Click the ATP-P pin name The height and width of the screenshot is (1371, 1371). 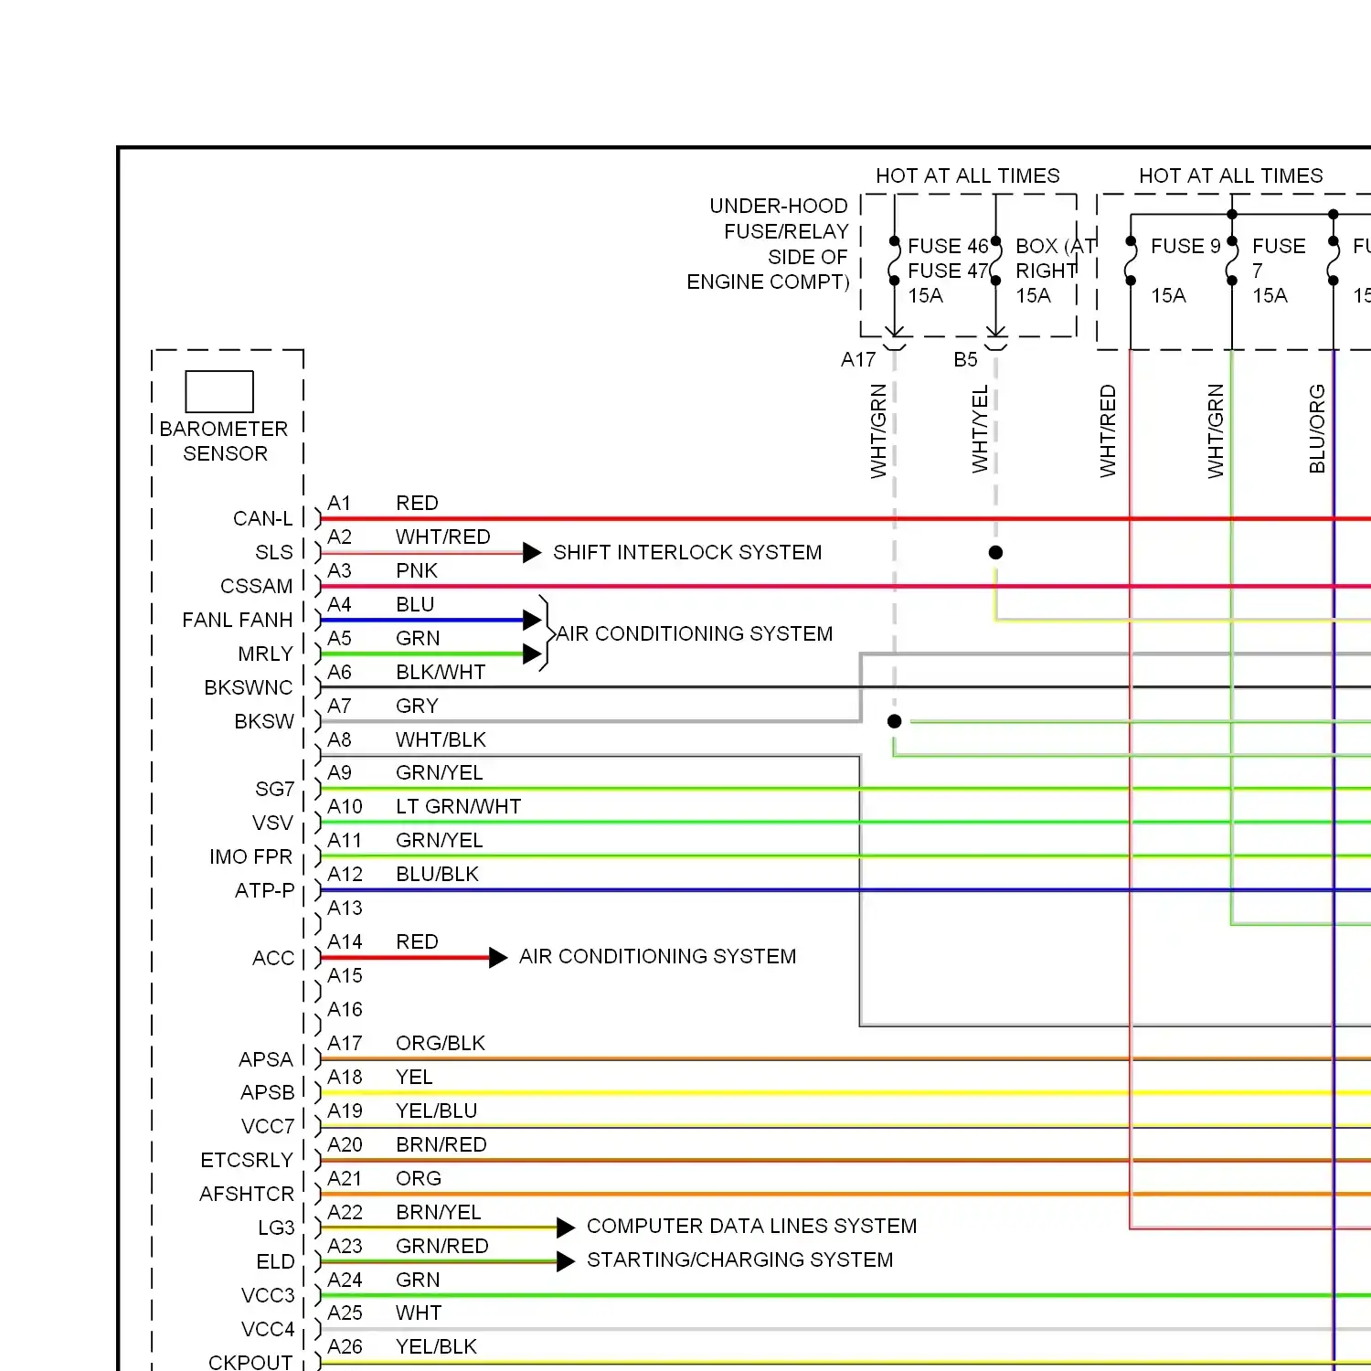[265, 890]
